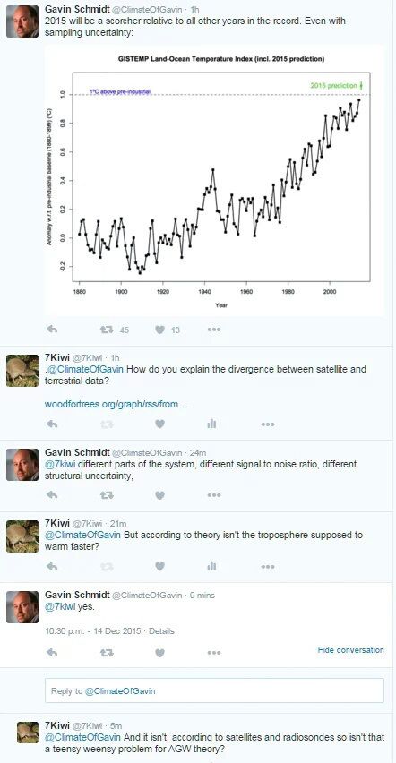Open more options on 7Kiwi's woodfortrees tweet
Viewport: 396px width, 763px height.
(x=267, y=424)
